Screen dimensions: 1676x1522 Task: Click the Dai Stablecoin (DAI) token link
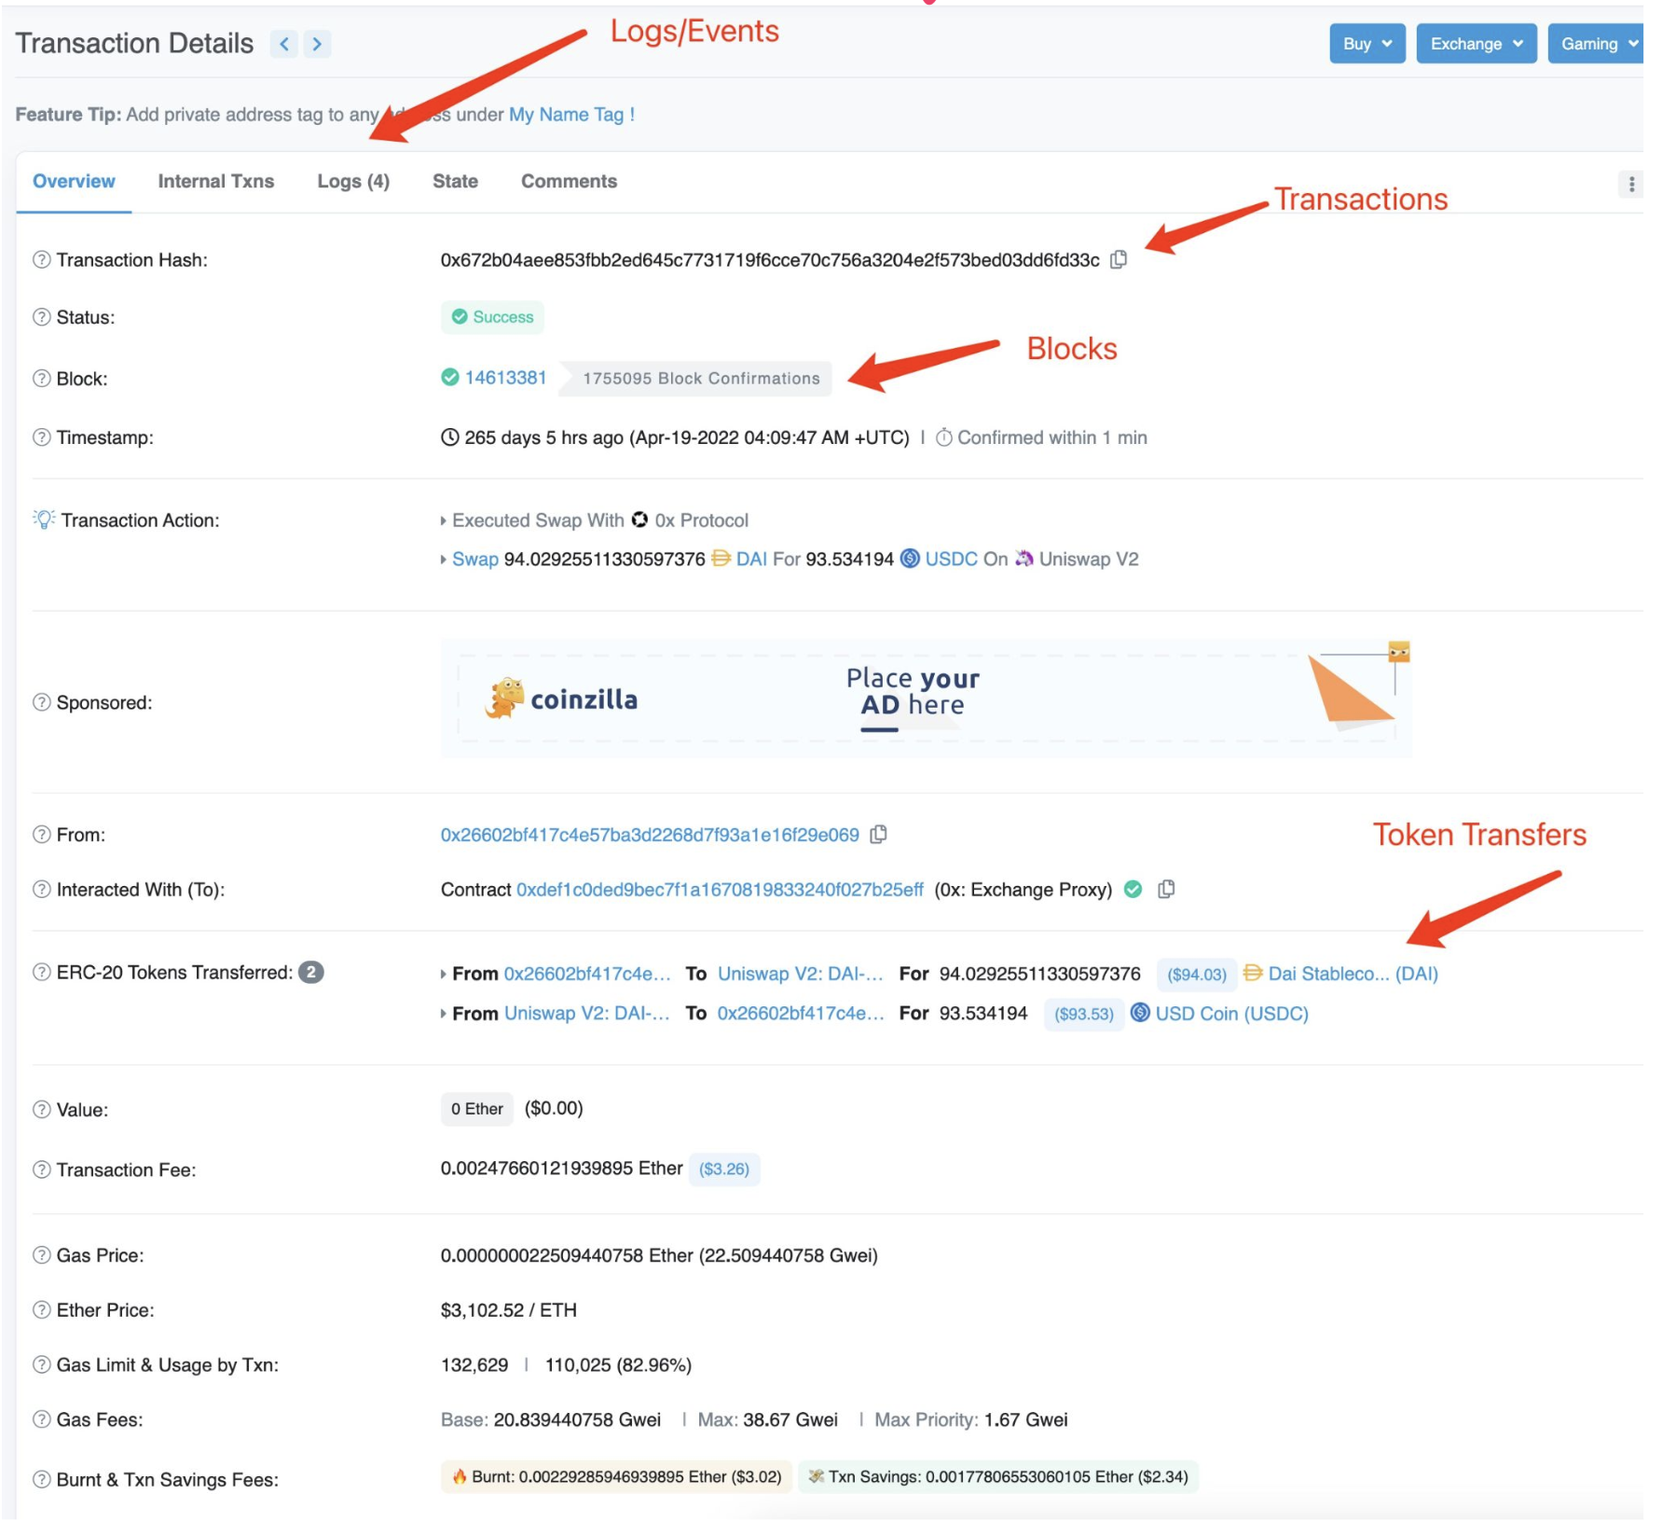pyautogui.click(x=1352, y=974)
